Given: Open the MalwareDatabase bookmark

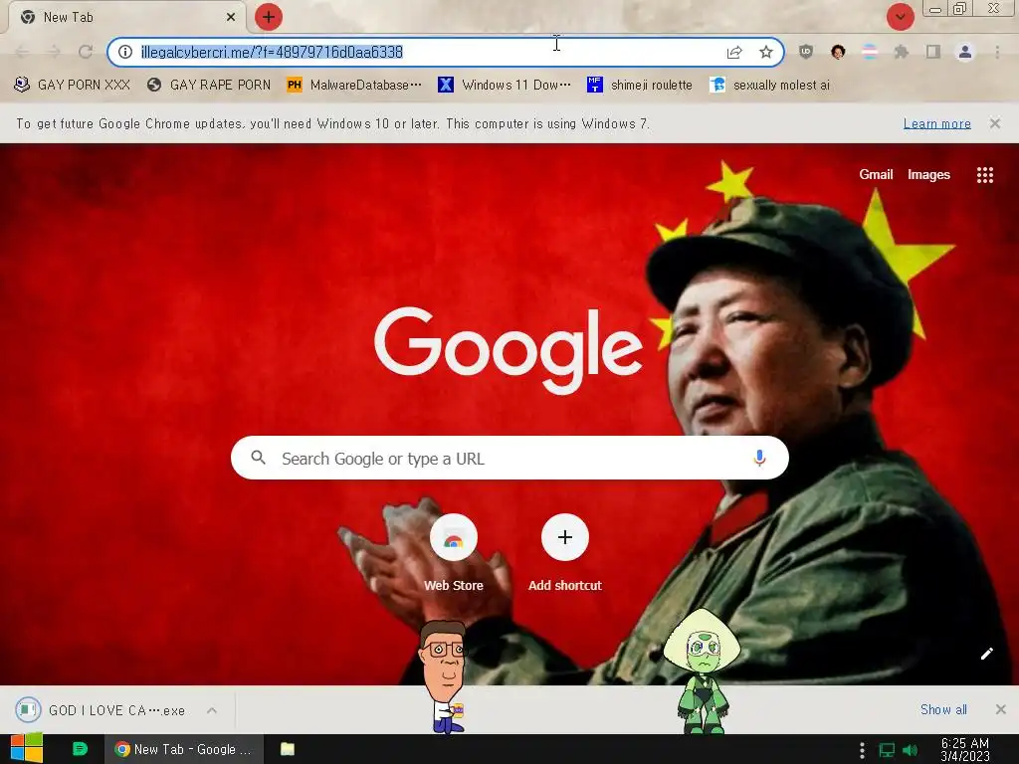Looking at the screenshot, I should (354, 86).
